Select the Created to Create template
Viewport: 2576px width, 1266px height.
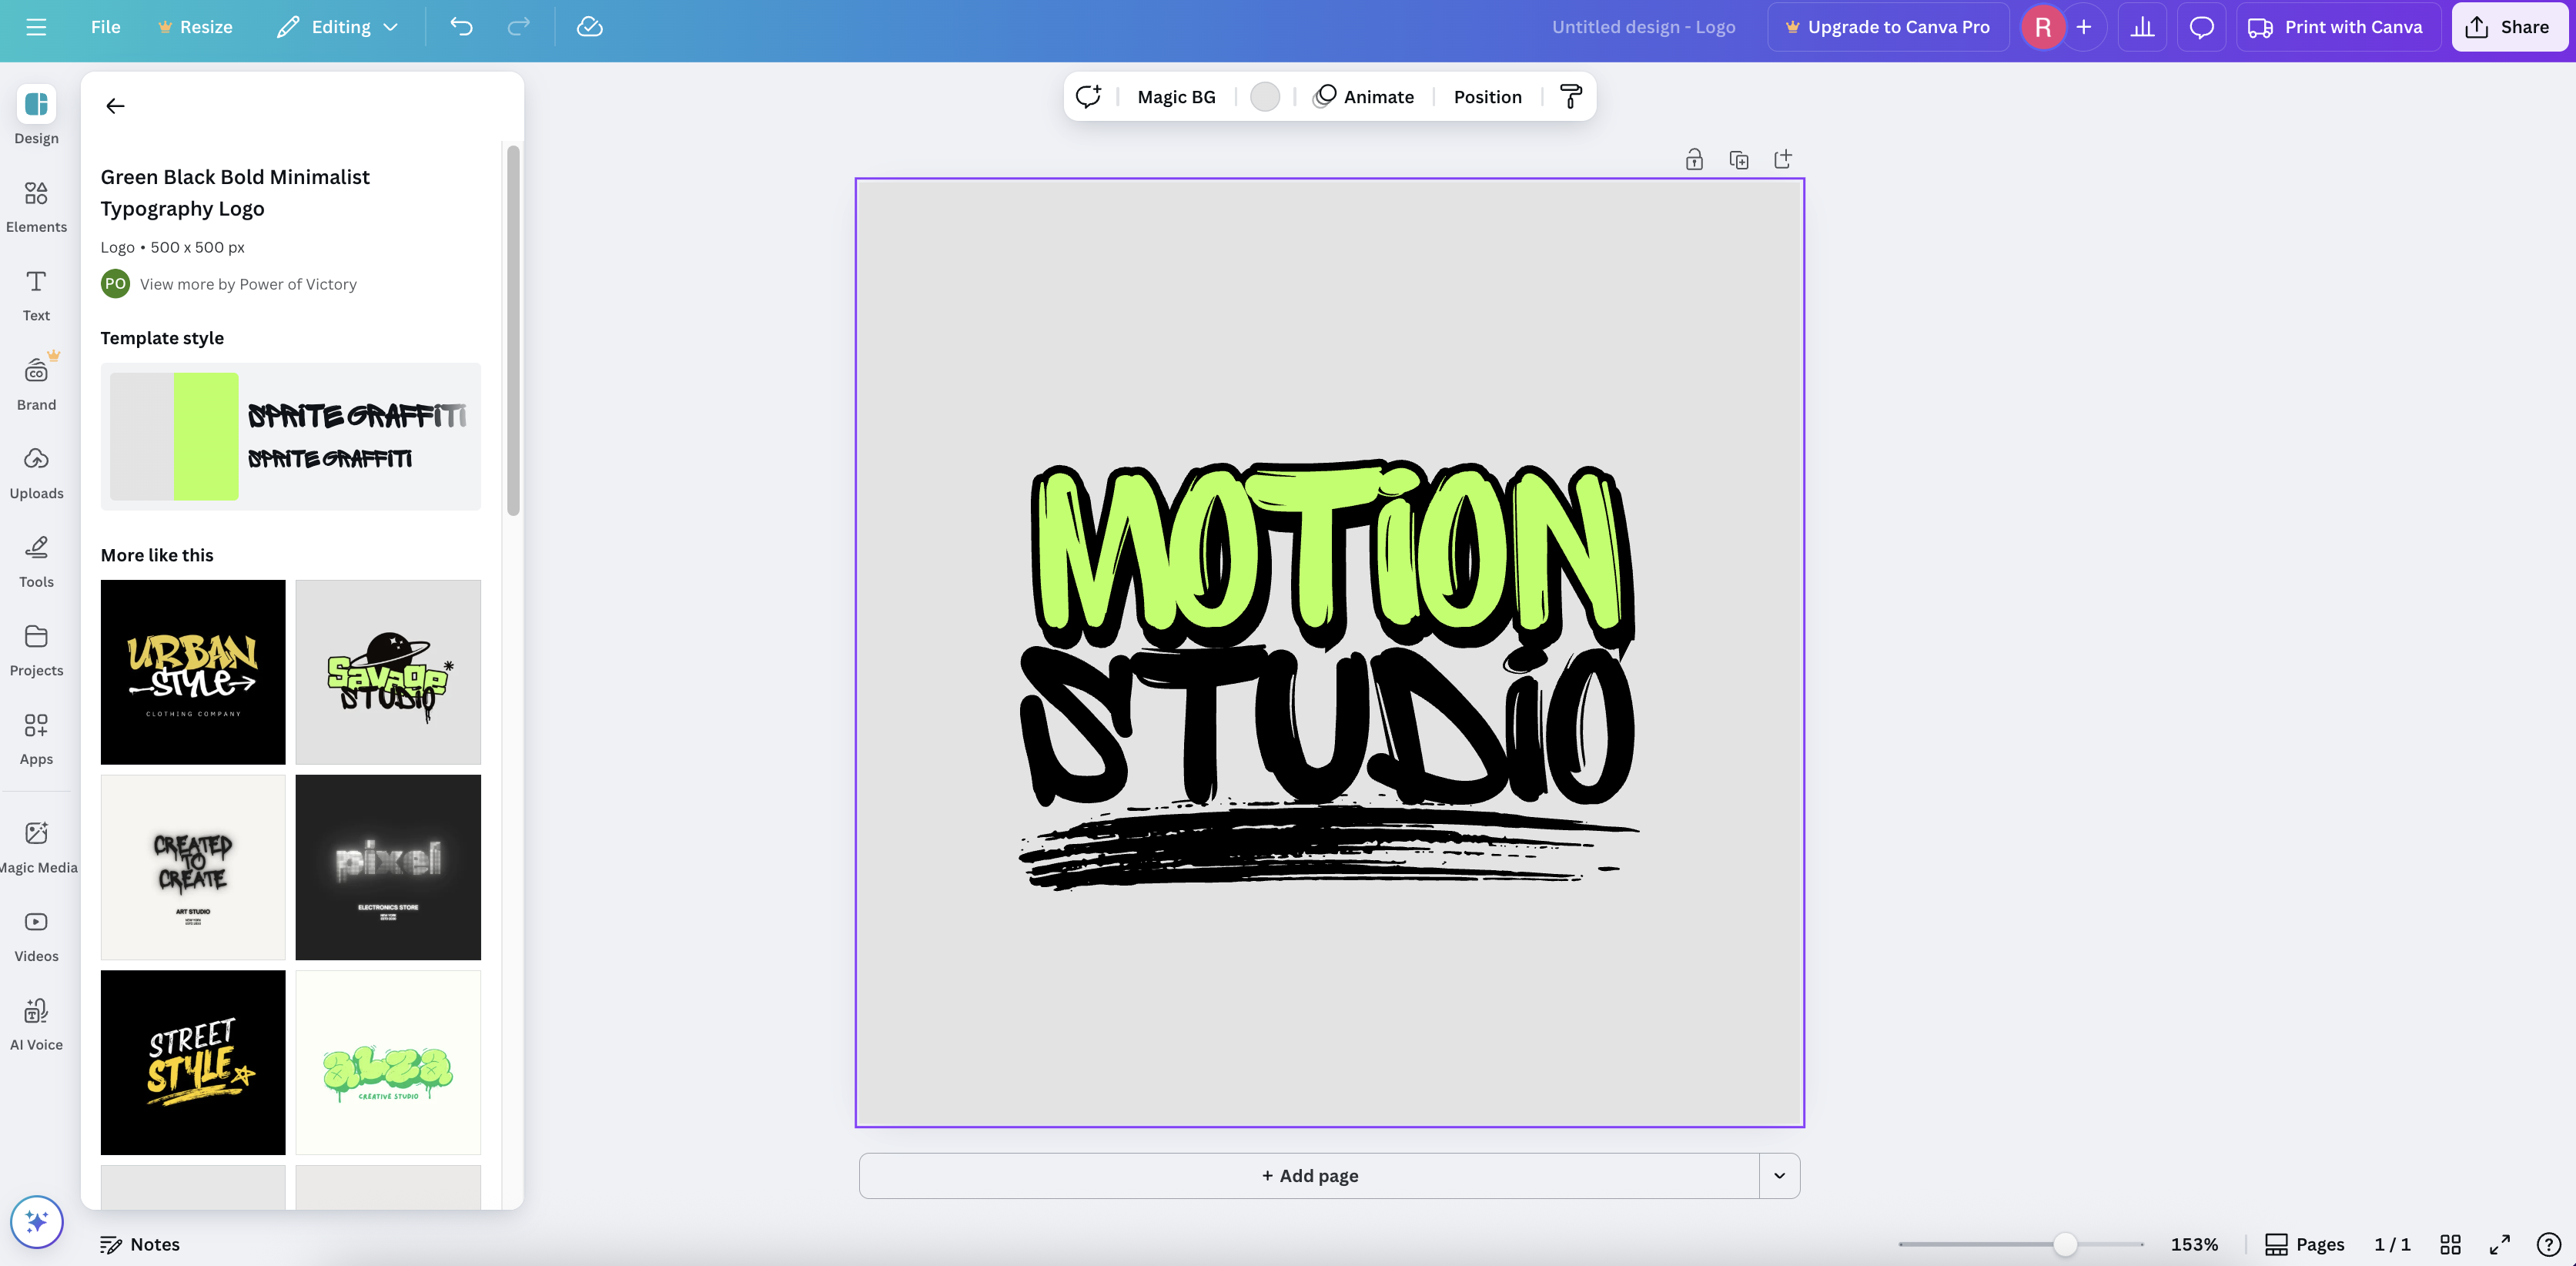tap(193, 867)
